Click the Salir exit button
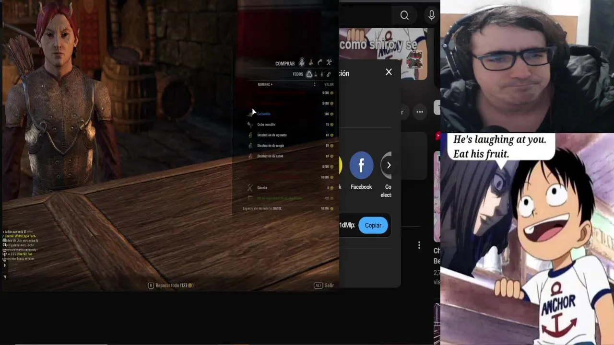 [324, 285]
